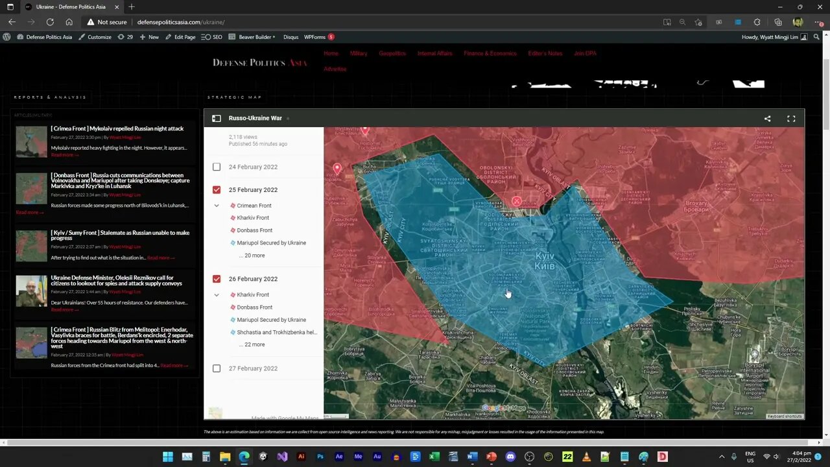Click the red map pin near Bucha
The width and height of the screenshot is (830, 467).
(x=337, y=169)
